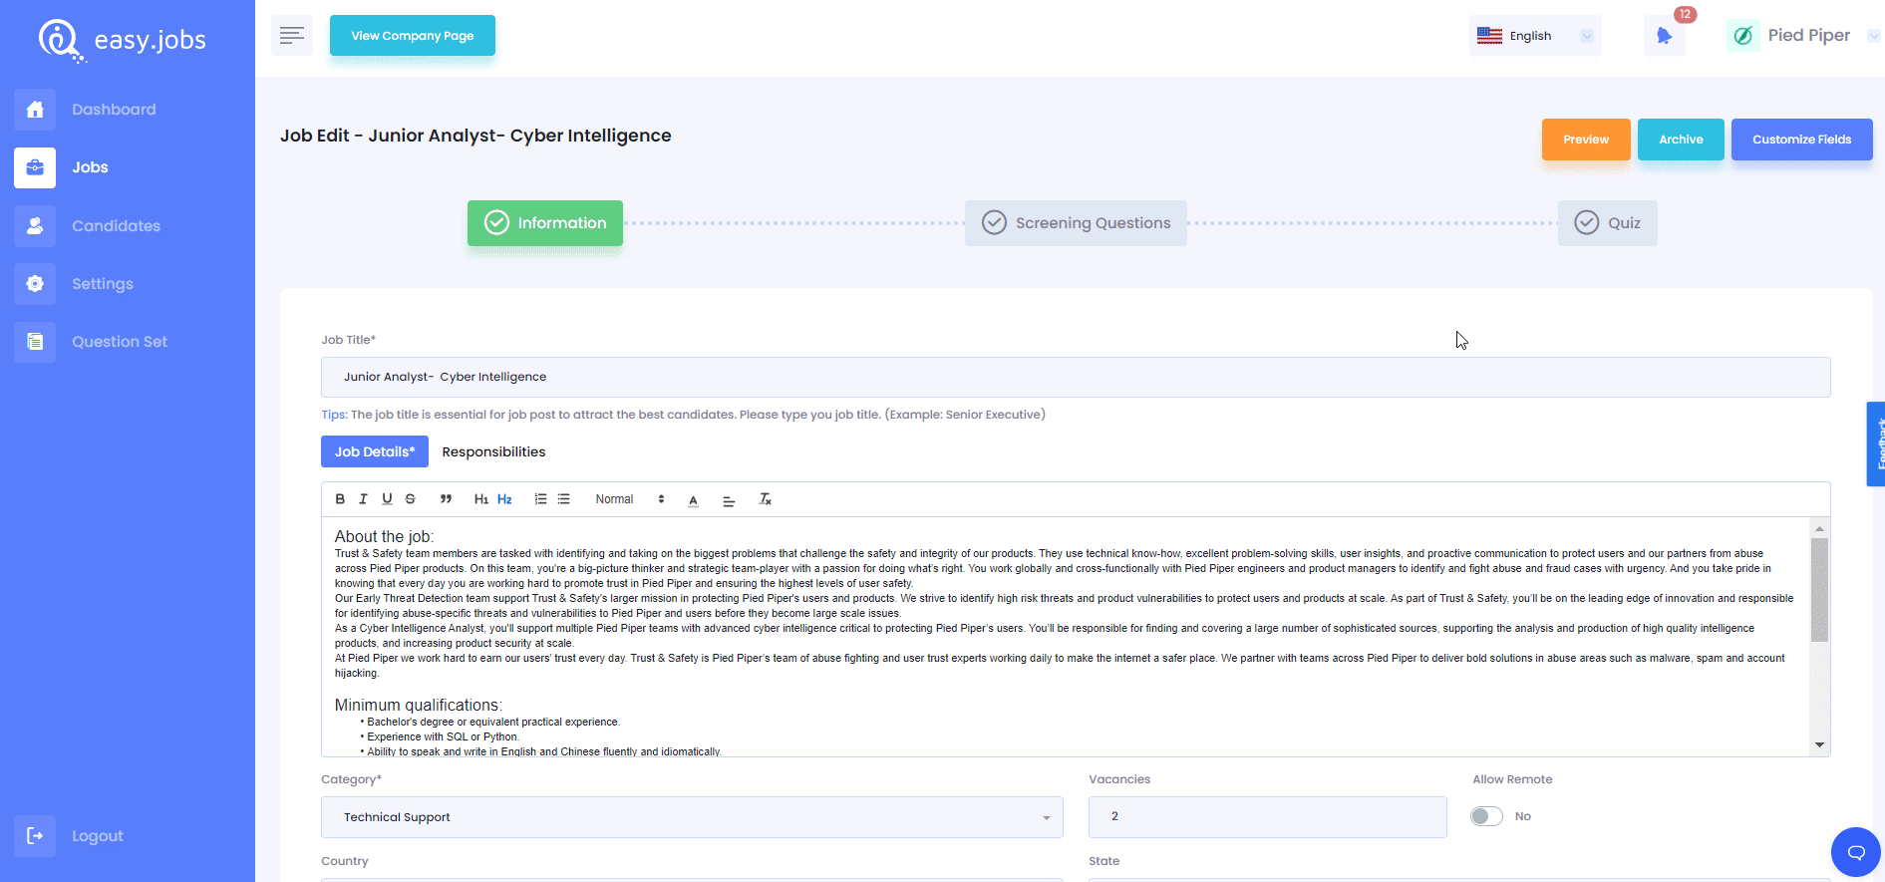
Task: Insert a numbered list
Action: 540,499
